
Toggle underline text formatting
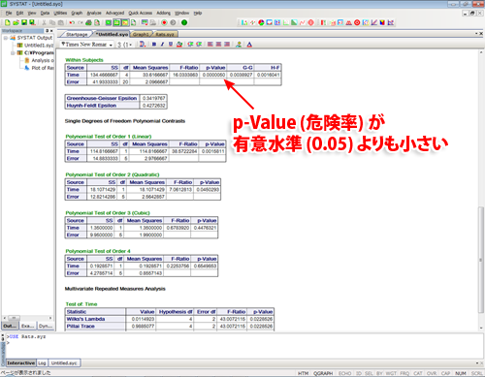(x=171, y=45)
